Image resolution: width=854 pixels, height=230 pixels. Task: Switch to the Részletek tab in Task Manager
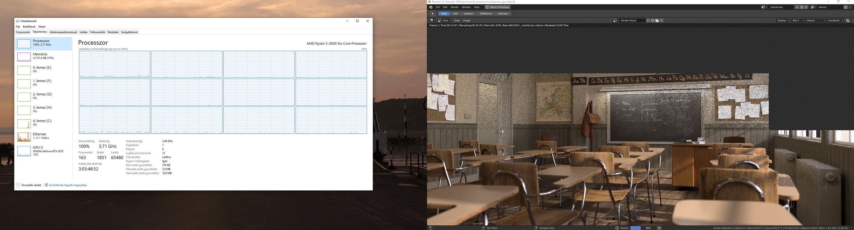tap(113, 32)
